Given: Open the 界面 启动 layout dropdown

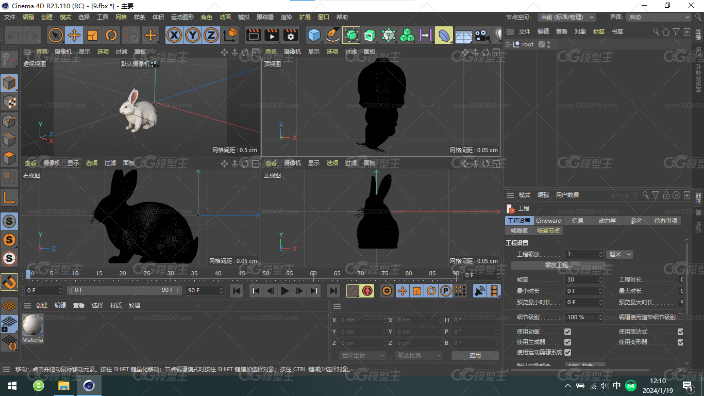Looking at the screenshot, I should 658,17.
